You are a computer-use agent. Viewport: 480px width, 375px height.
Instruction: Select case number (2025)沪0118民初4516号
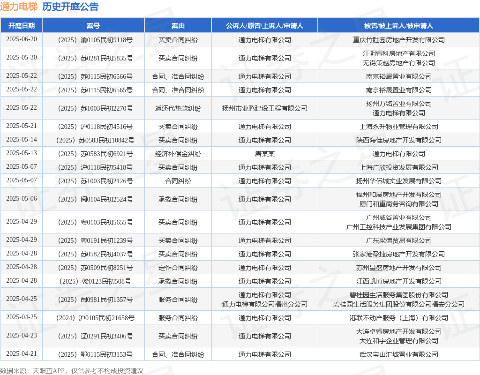tap(95, 127)
